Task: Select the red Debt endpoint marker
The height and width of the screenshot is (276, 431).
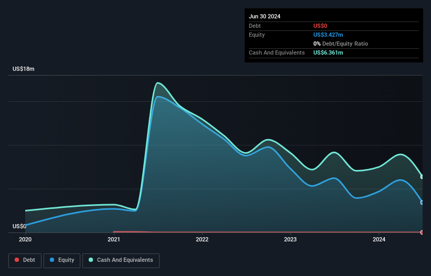Action: coord(422,232)
